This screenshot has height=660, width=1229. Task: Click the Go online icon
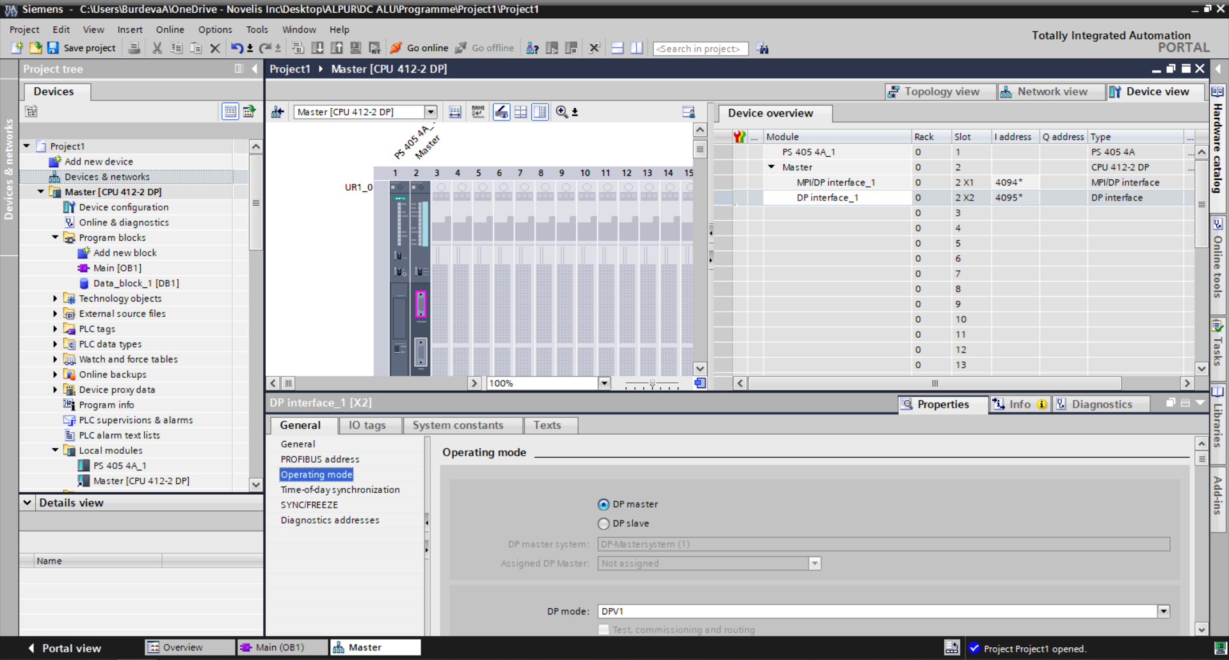pos(396,48)
